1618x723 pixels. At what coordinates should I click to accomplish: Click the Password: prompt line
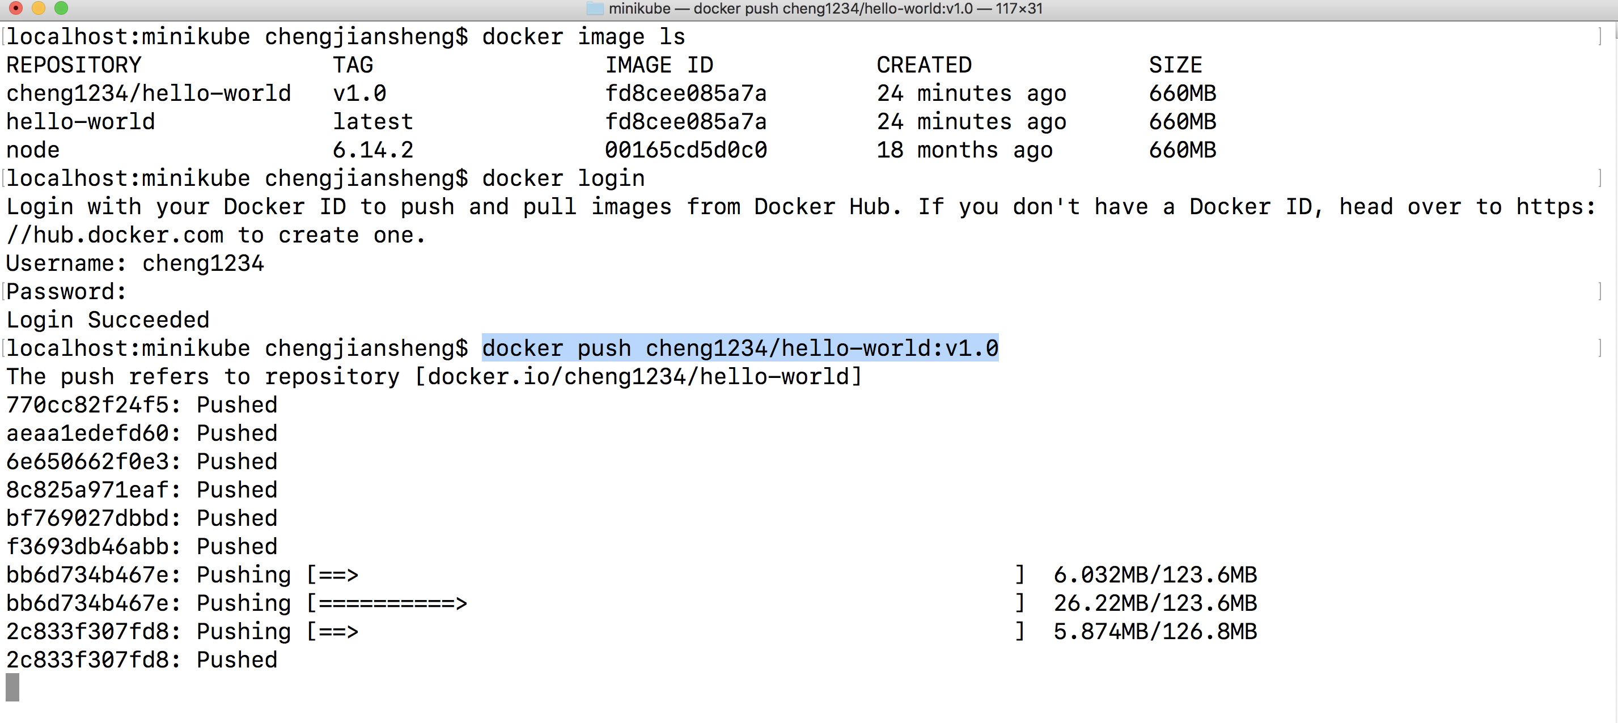coord(66,292)
